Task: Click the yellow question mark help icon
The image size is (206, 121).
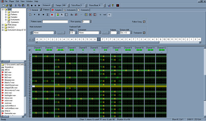Action: click(113, 5)
